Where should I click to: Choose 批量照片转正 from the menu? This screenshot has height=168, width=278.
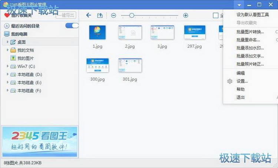click(x=251, y=64)
